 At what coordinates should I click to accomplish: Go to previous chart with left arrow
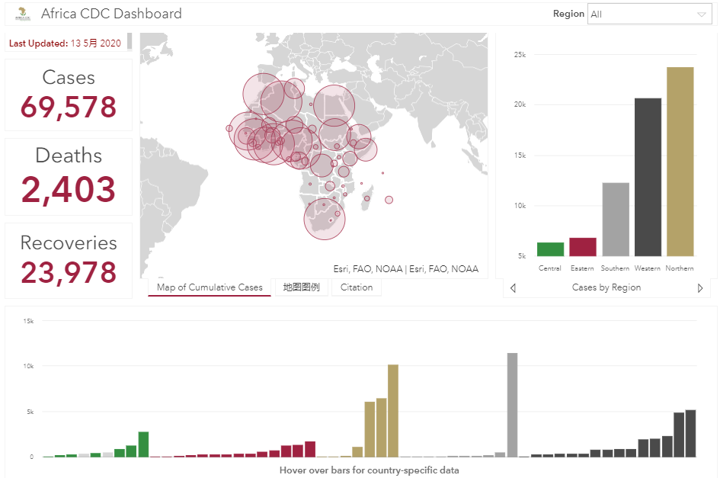pyautogui.click(x=513, y=288)
